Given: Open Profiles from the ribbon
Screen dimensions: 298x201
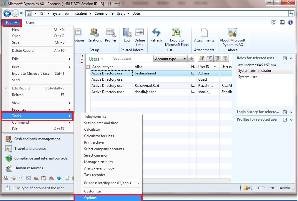Looking at the screenshot, I should tap(111, 35).
